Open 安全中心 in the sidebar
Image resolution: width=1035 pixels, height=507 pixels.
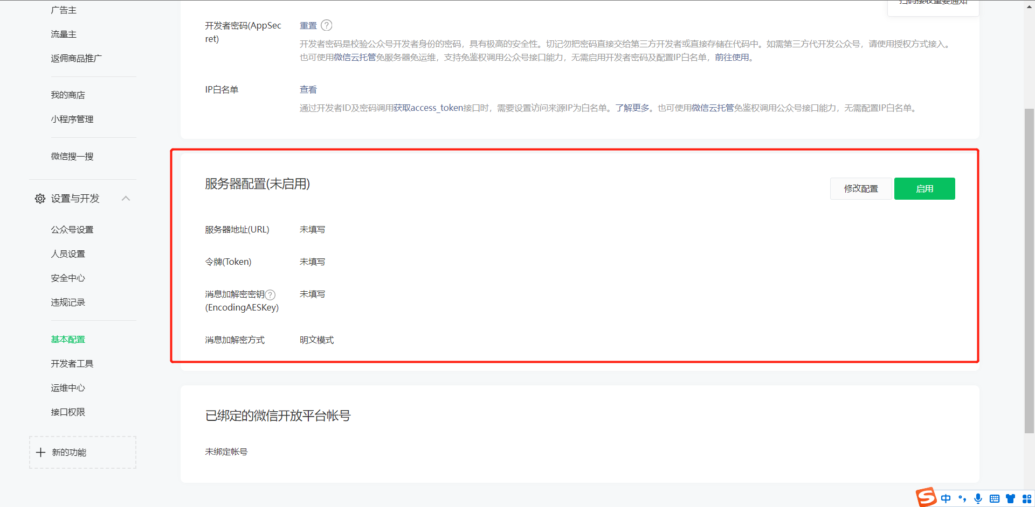point(68,278)
